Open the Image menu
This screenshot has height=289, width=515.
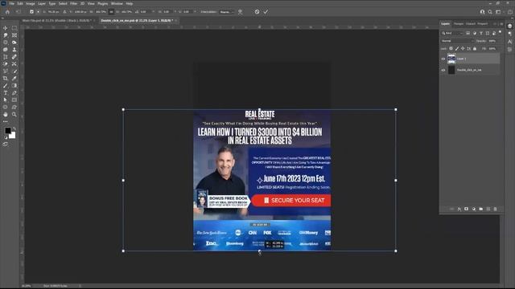(31, 3)
